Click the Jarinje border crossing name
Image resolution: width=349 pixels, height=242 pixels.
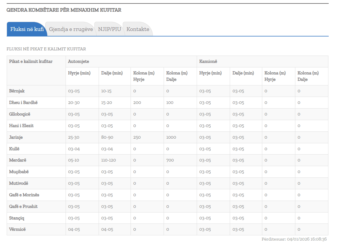click(x=16, y=137)
